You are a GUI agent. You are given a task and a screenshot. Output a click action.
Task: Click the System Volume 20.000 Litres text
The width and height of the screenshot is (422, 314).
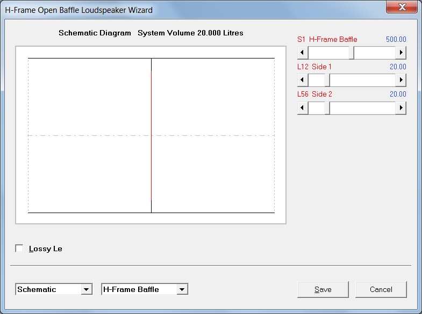coord(190,33)
